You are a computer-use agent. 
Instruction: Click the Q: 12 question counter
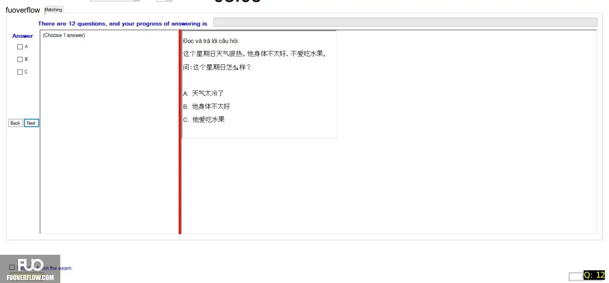coord(594,275)
